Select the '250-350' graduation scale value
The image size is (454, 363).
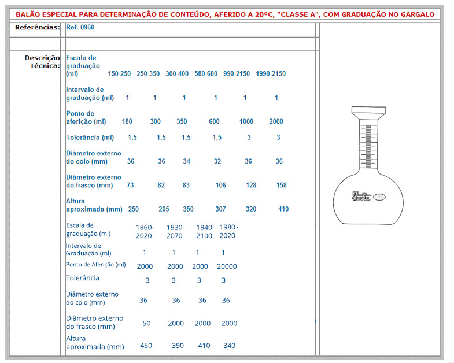click(x=148, y=74)
